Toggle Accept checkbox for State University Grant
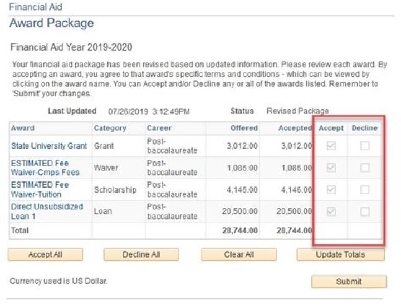This screenshot has height=305, width=401. point(331,146)
